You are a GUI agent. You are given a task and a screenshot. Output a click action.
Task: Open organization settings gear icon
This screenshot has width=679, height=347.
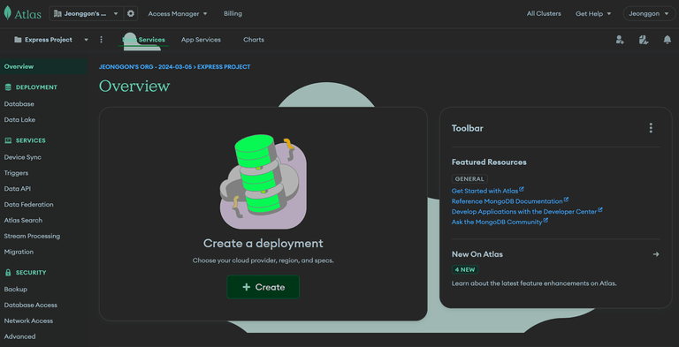coord(131,14)
